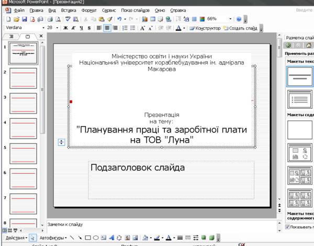Click the Создать слайд button
This screenshot has width=314, height=246.
240,28
